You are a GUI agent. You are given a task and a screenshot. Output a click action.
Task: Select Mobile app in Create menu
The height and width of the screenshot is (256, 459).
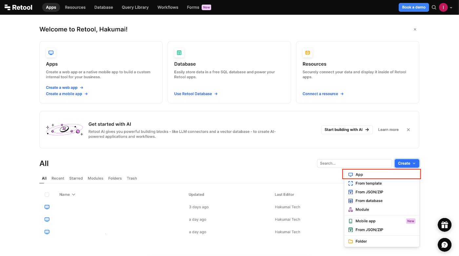tap(382, 221)
